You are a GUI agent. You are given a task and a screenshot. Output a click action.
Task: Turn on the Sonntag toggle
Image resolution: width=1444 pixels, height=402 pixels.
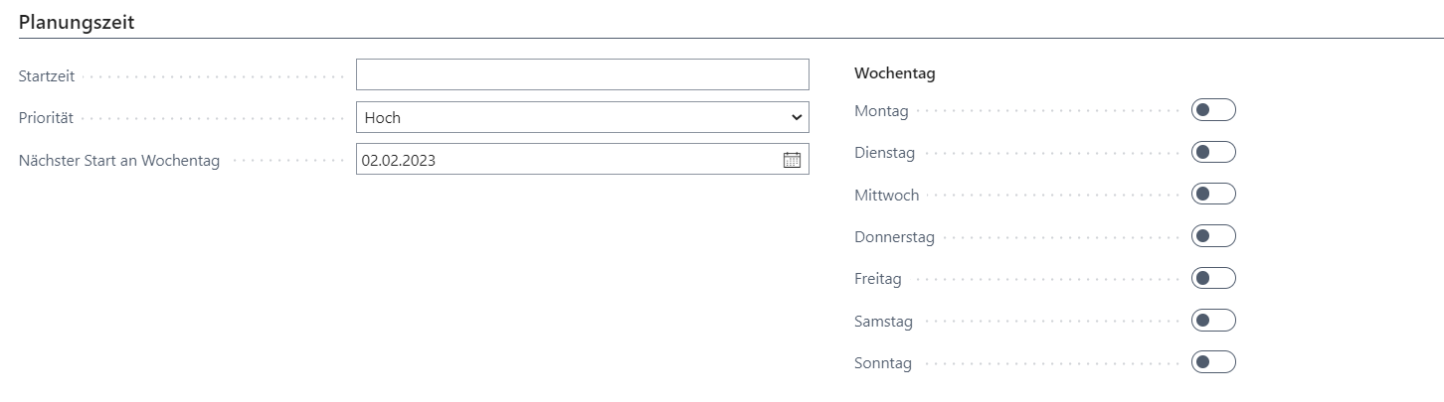point(1213,362)
